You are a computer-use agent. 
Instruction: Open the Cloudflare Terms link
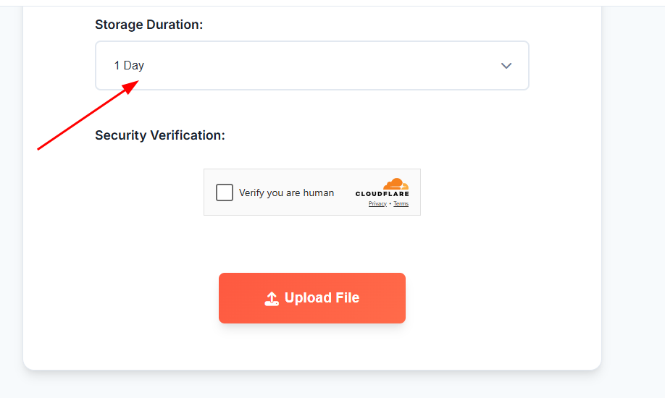click(401, 204)
